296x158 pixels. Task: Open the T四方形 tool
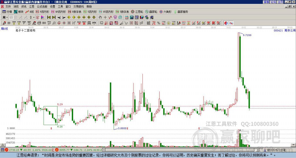90,12
